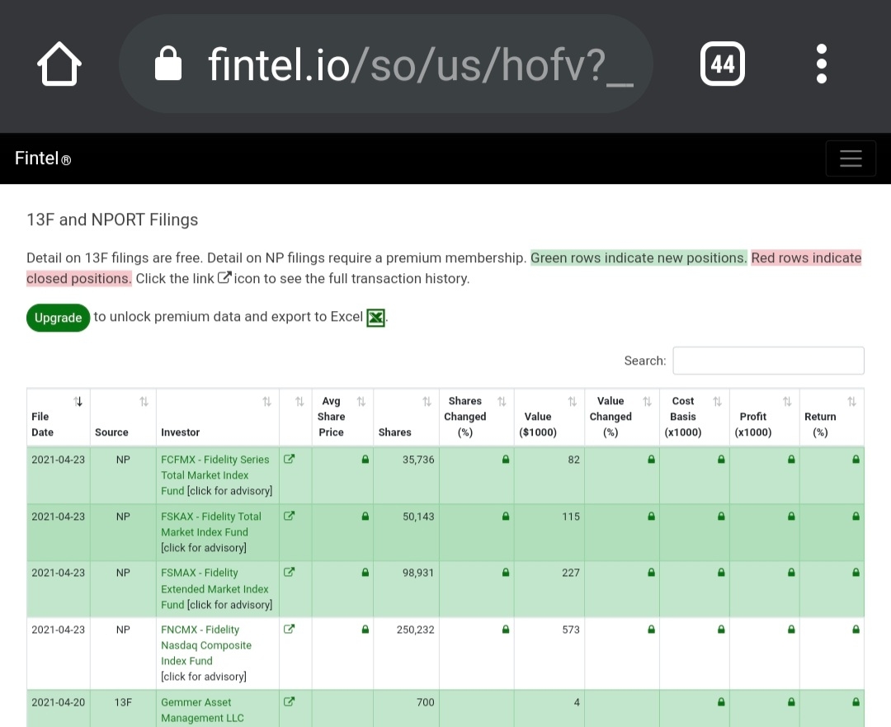Open transaction history link for FCFMX row

tap(289, 459)
